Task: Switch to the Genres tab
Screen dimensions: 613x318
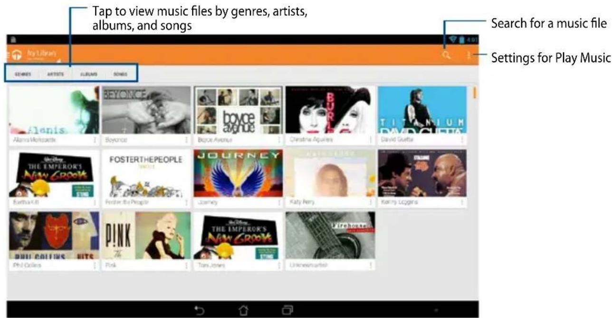Action: pos(23,74)
